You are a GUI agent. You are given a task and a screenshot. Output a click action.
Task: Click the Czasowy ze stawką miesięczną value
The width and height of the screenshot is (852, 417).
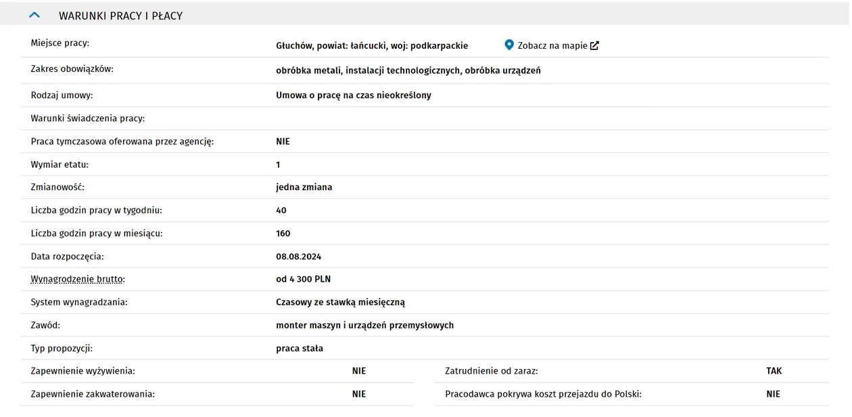point(341,303)
